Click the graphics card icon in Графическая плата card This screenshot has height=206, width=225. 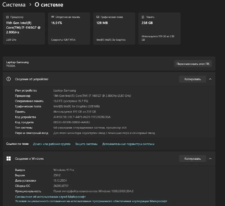[x=98, y=17]
